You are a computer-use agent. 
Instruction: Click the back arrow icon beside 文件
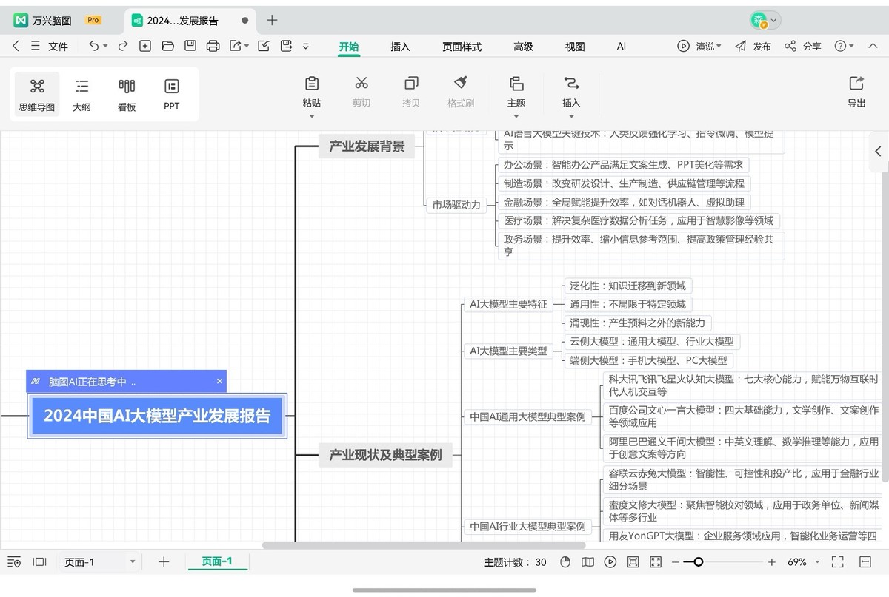(x=16, y=46)
